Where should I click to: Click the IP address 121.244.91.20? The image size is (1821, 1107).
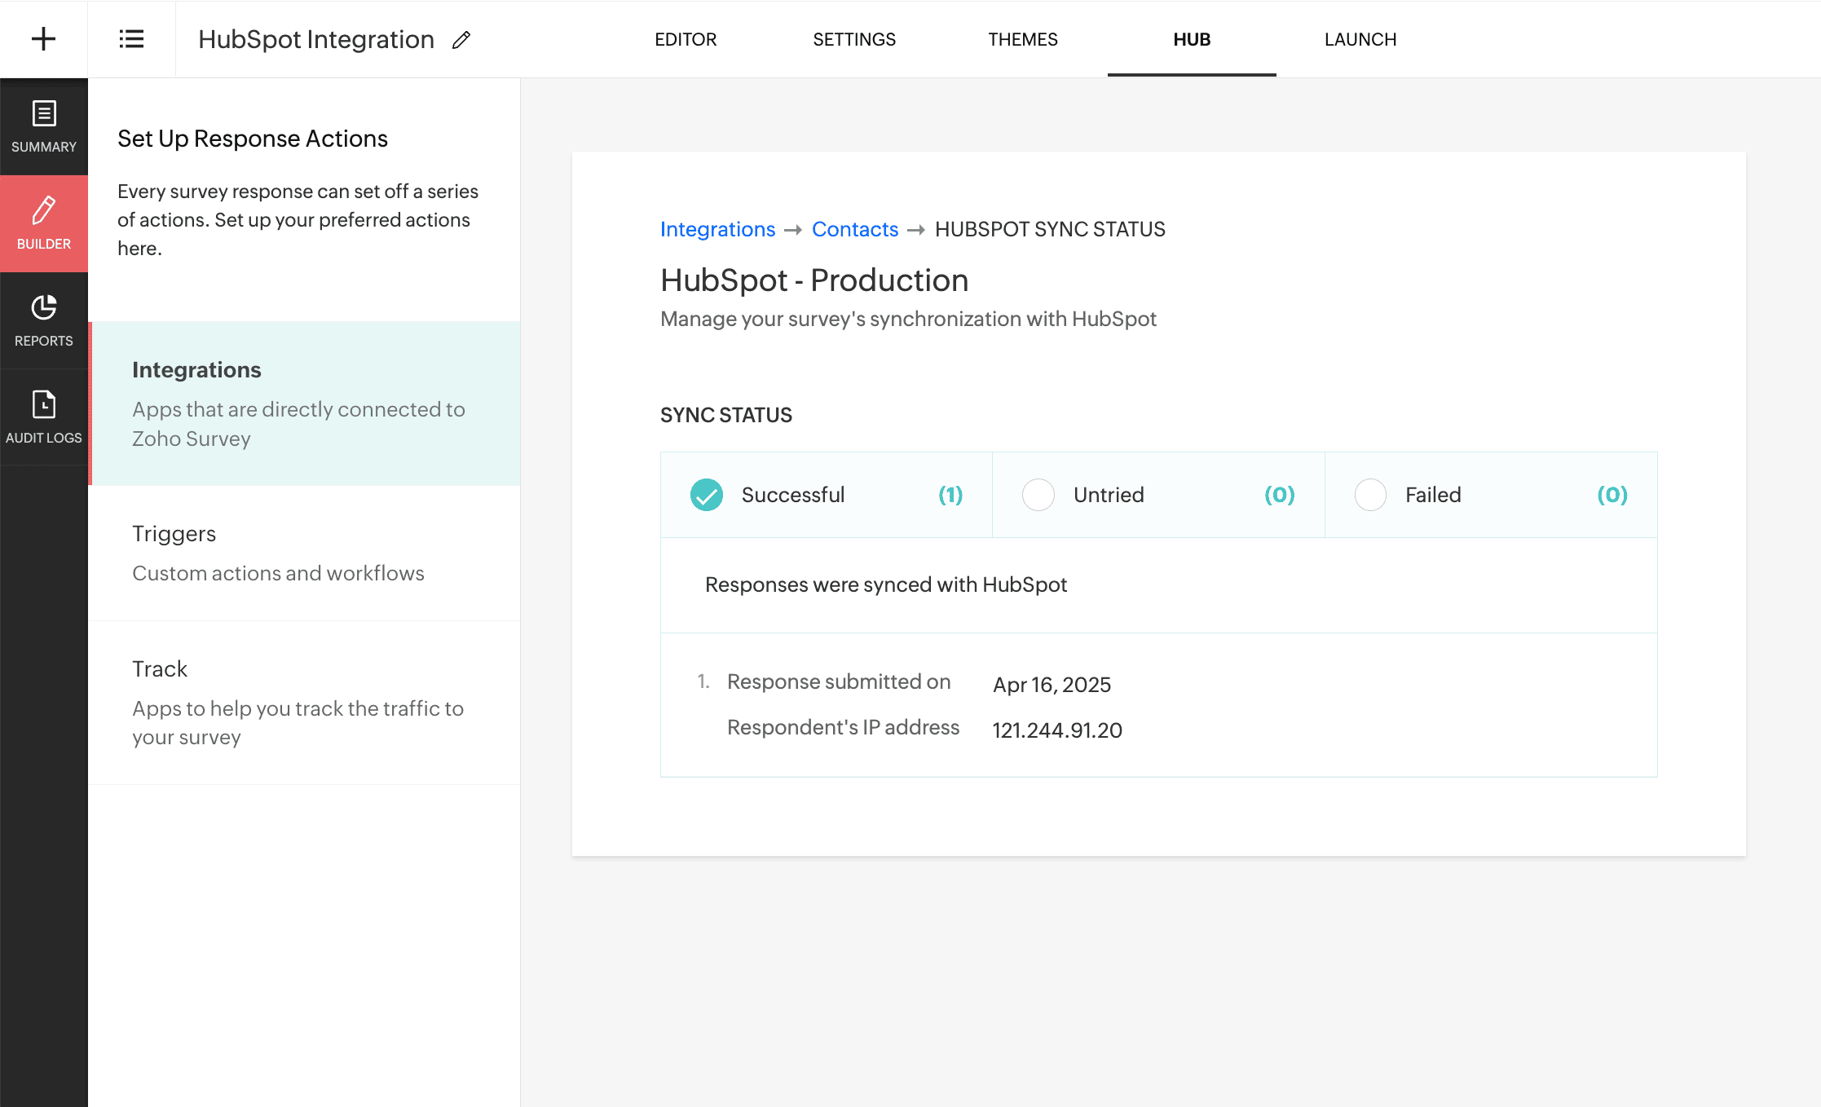(x=1057, y=730)
